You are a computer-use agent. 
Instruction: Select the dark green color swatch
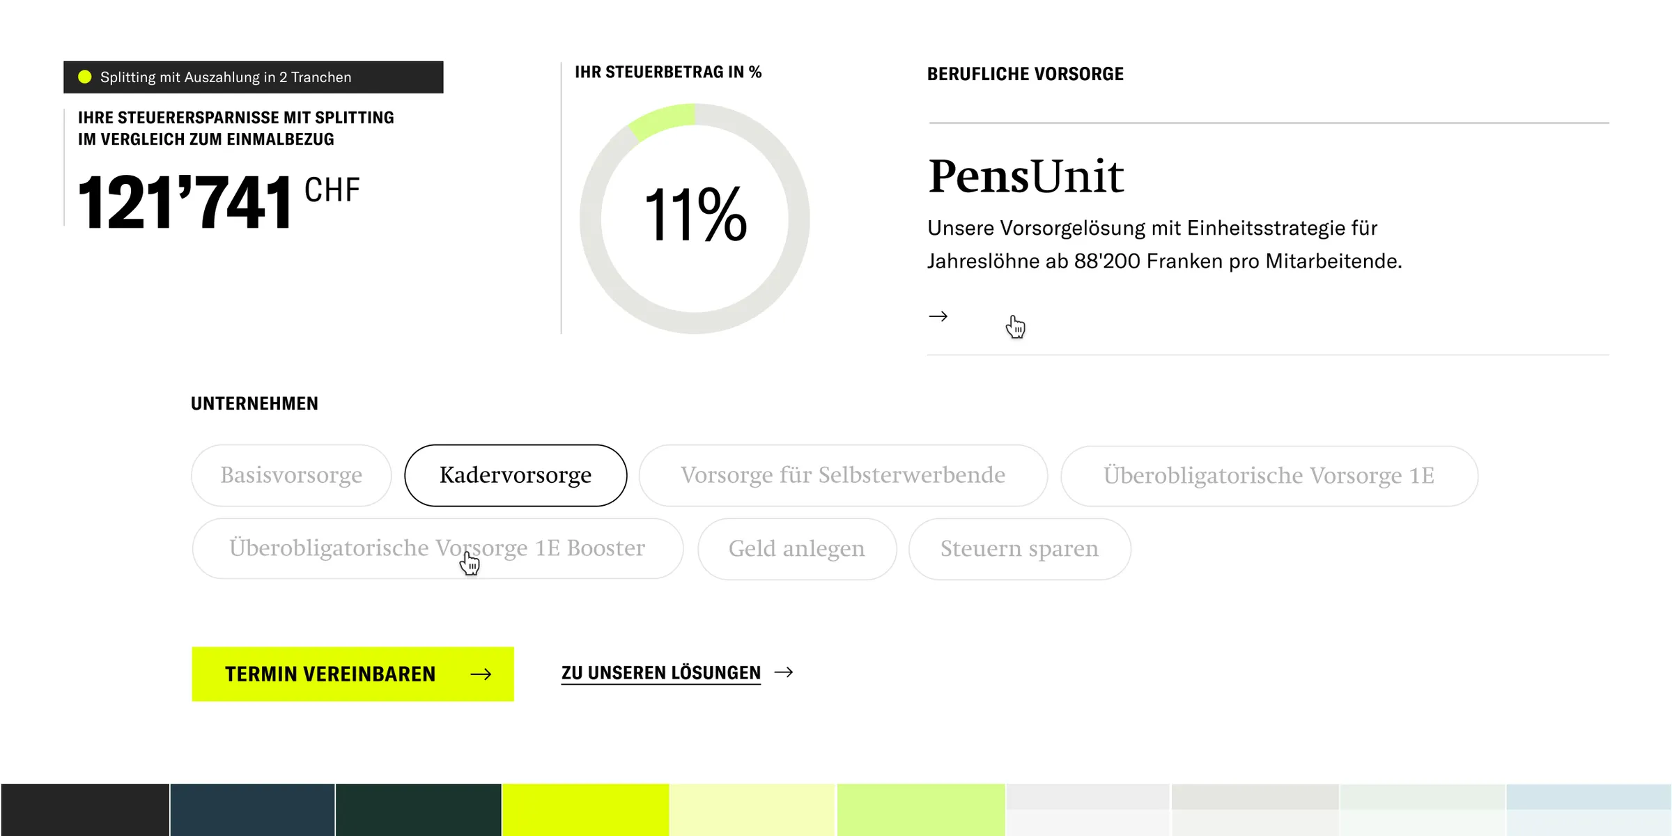pyautogui.click(x=418, y=809)
